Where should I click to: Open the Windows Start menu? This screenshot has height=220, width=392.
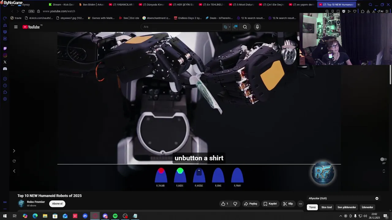click(x=5, y=216)
